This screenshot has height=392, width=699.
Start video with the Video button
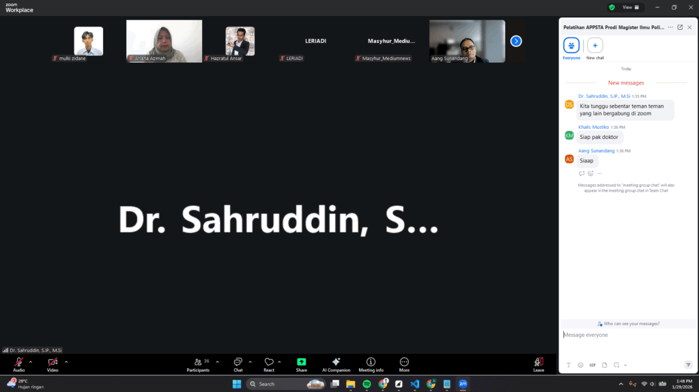(53, 362)
